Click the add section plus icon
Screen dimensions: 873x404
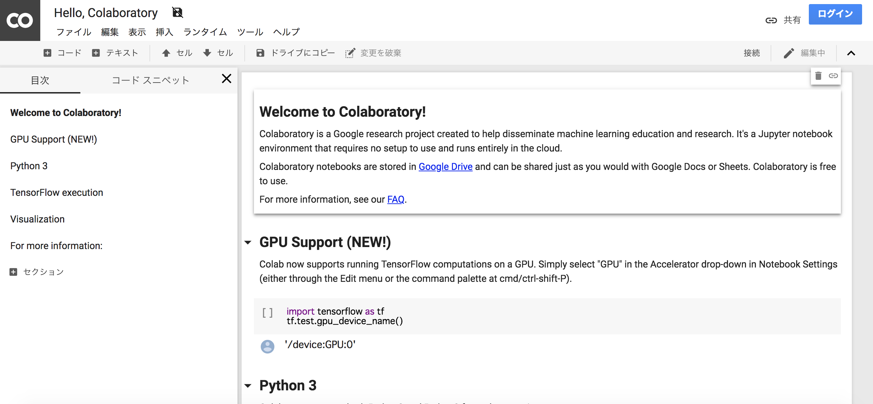click(13, 272)
